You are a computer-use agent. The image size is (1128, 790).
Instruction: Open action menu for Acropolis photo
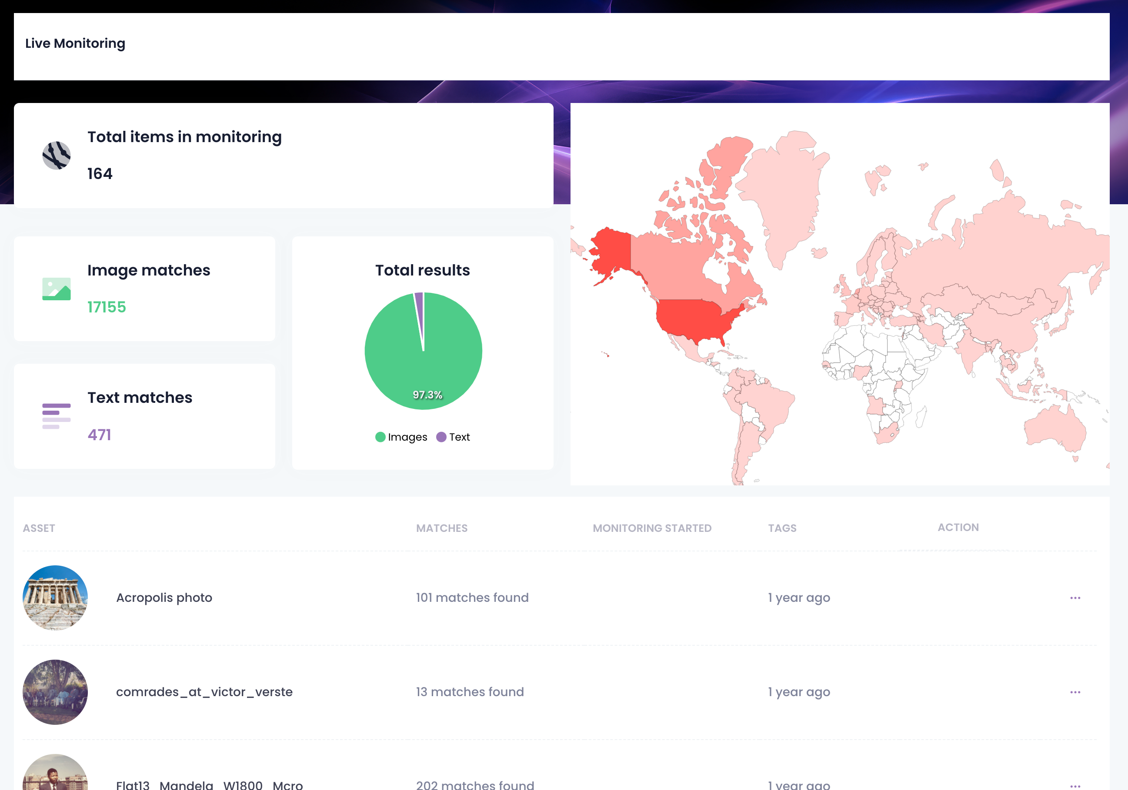[x=1075, y=597]
